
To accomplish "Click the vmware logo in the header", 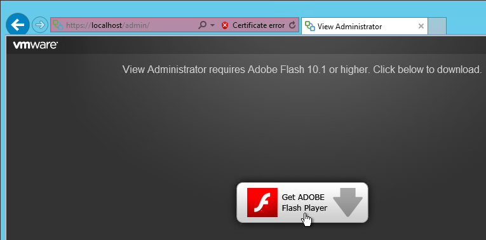I will click(35, 45).
